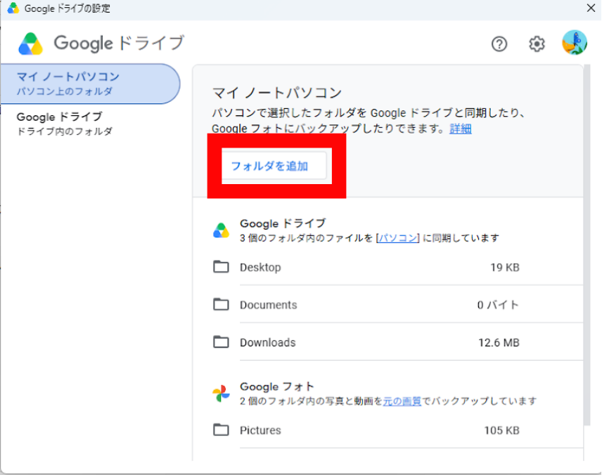Image resolution: width=602 pixels, height=475 pixels.
Task: Click the Documents folder icon
Action: pyautogui.click(x=221, y=304)
